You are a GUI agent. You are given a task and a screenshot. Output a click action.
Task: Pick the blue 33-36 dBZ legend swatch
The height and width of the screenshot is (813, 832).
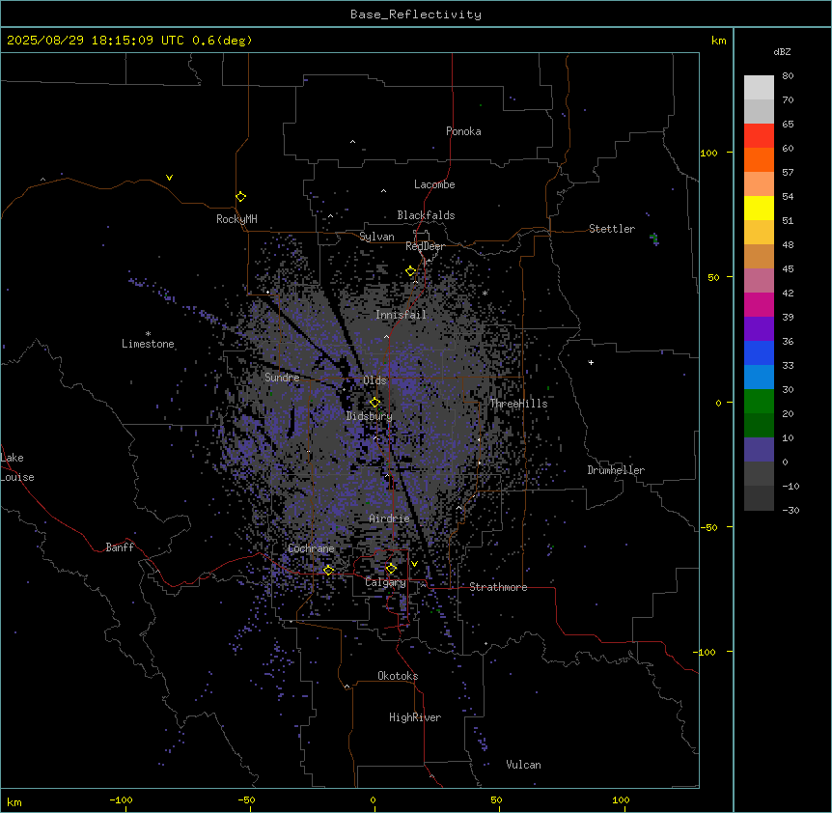[x=759, y=352]
